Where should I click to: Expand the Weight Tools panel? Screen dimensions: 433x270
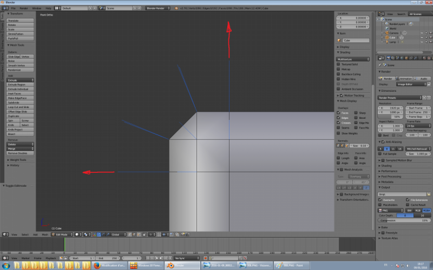[x=17, y=160]
